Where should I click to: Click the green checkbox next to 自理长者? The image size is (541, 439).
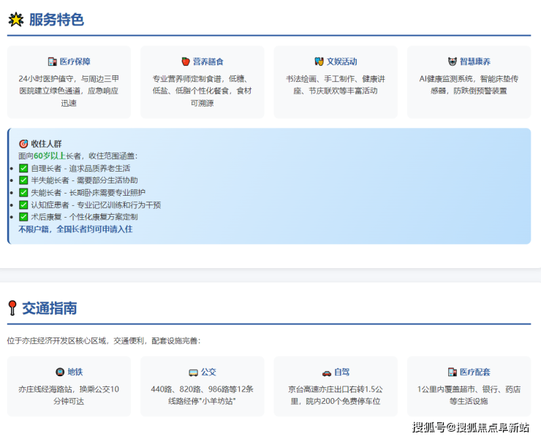(x=23, y=169)
